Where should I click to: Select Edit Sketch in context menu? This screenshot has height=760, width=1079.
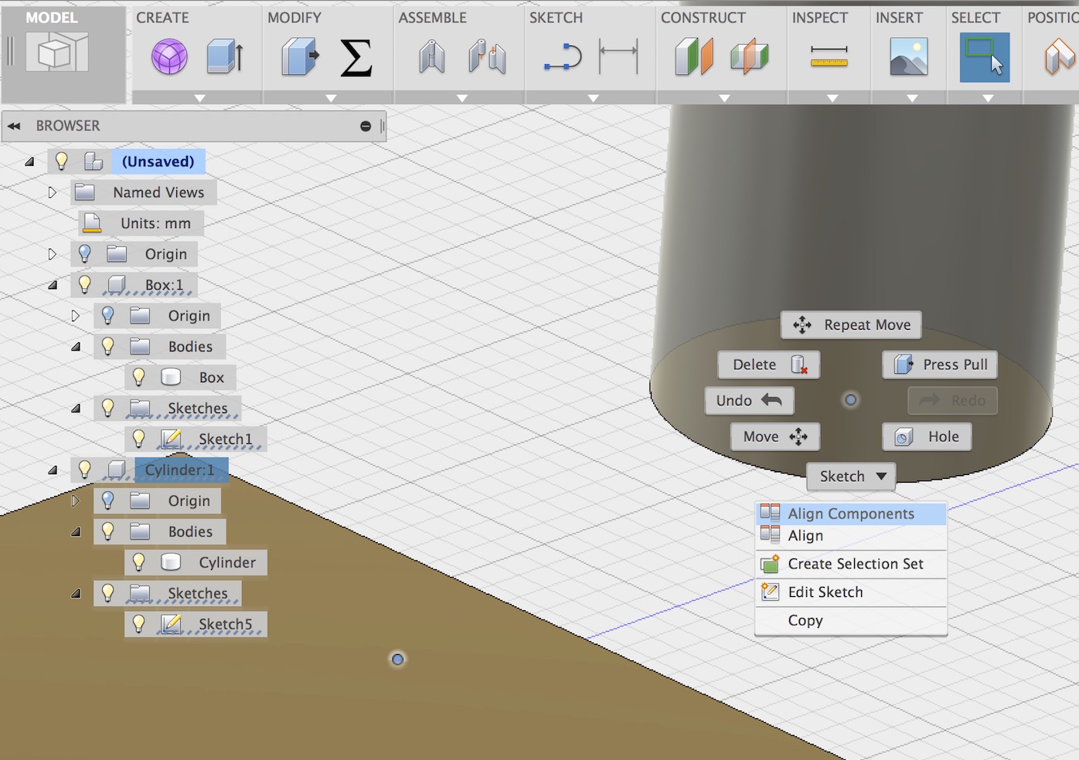click(x=825, y=592)
